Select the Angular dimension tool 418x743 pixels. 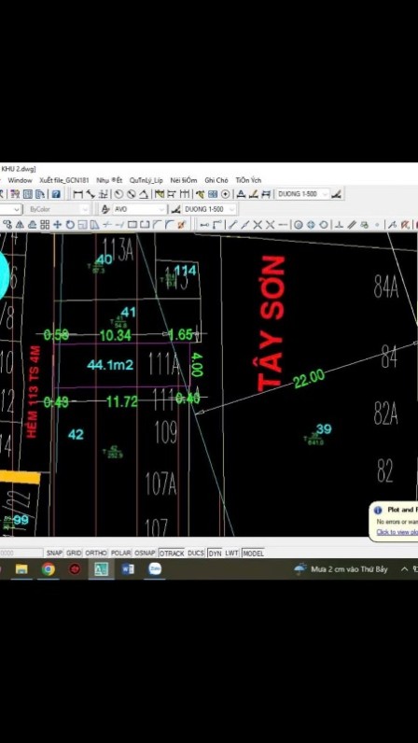pos(144,194)
